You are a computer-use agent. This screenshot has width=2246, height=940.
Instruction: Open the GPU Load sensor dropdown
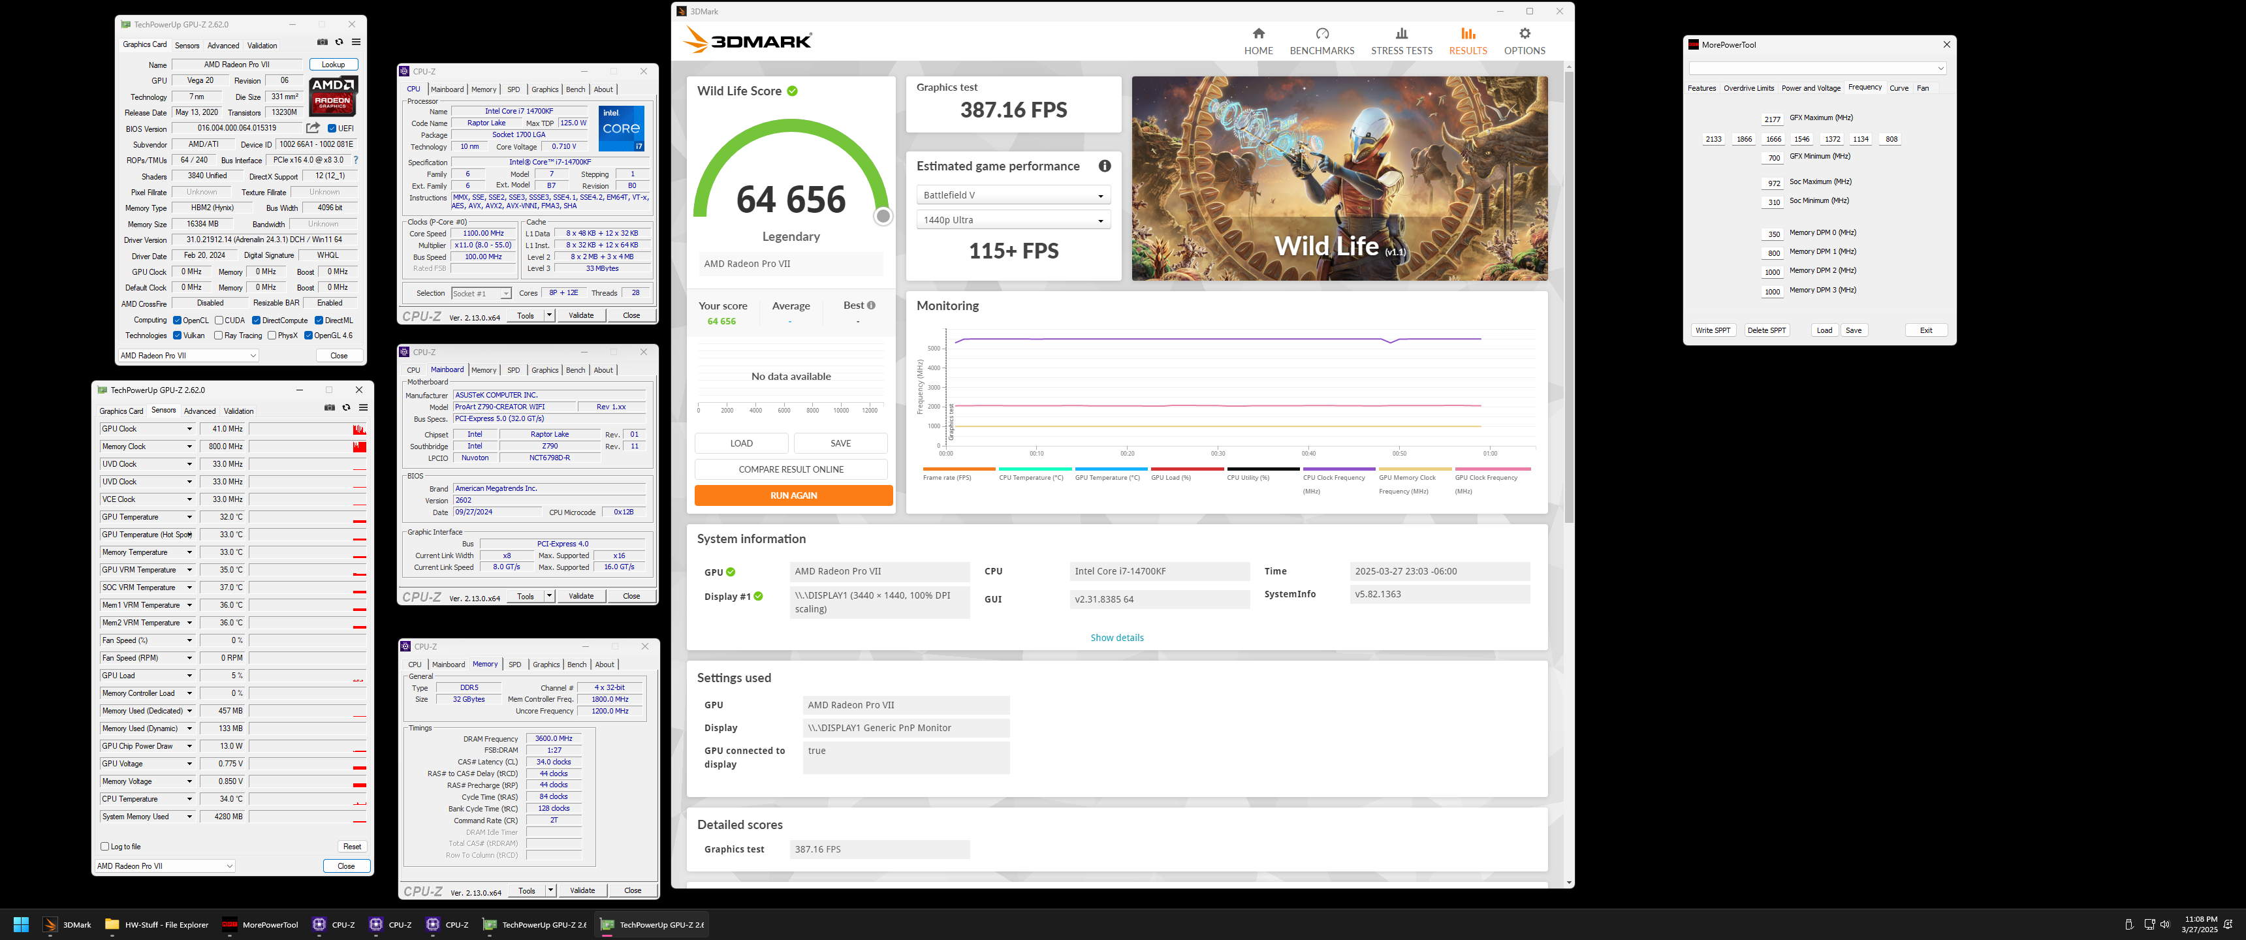pyautogui.click(x=189, y=676)
